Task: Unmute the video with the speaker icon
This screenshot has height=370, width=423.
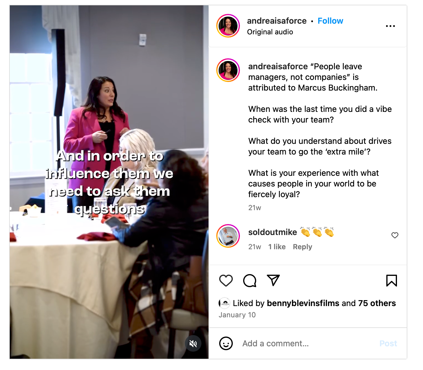Action: click(193, 343)
